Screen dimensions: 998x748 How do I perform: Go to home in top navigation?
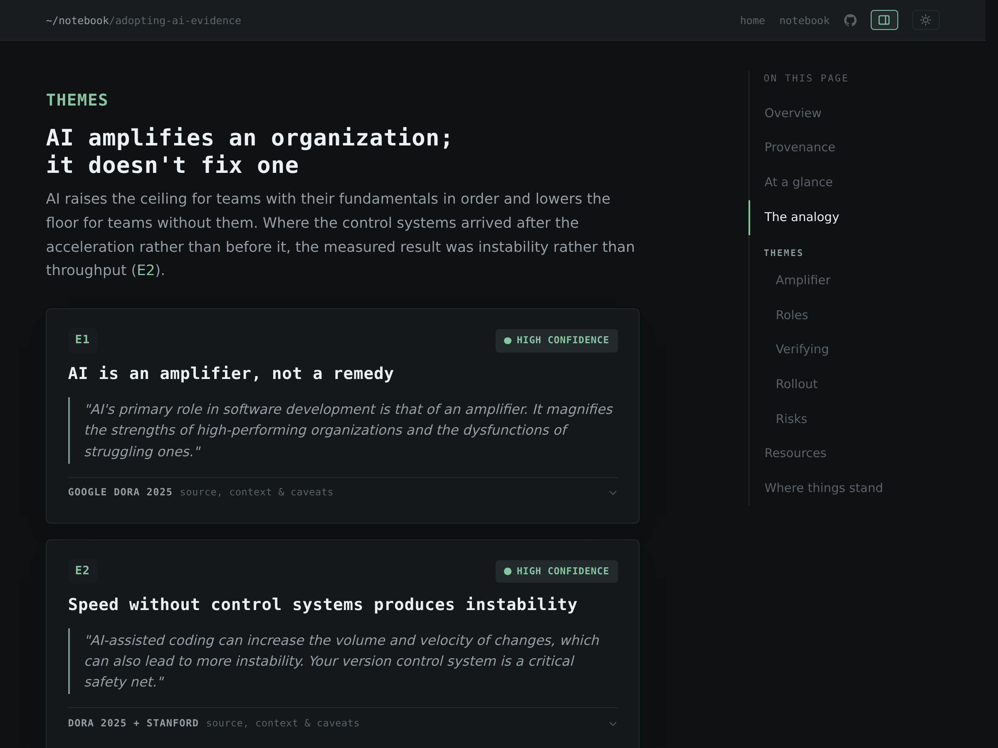click(x=752, y=21)
